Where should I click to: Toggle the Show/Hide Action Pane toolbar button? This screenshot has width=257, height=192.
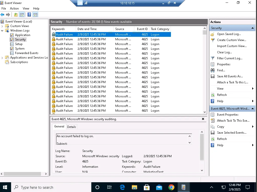pyautogui.click(x=35, y=15)
